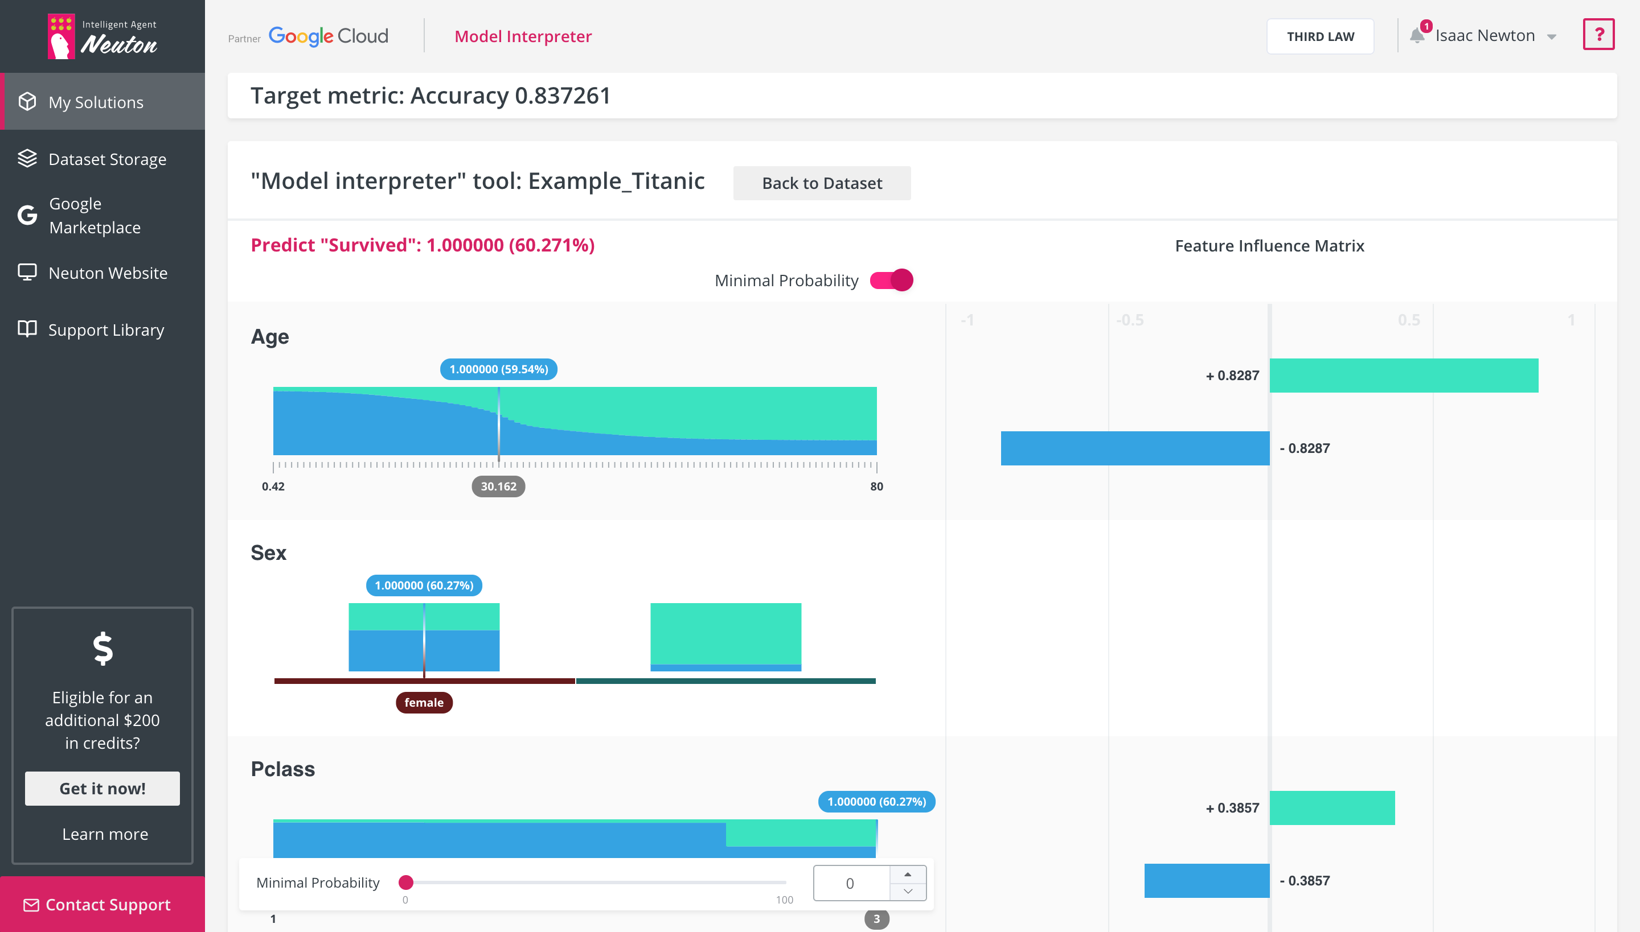Viewport: 1640px width, 932px height.
Task: Click the Contact Support button
Action: coord(102,905)
